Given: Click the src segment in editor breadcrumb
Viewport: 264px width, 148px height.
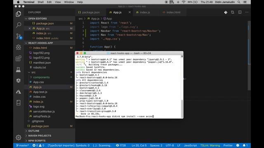Looking at the screenshot, I should pos(81,18).
